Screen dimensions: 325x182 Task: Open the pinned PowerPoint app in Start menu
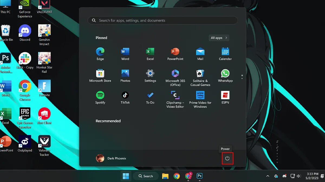(175, 54)
